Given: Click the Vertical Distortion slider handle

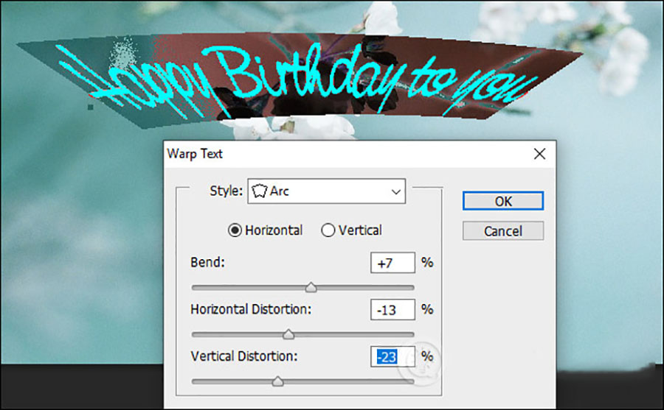Looking at the screenshot, I should [x=277, y=381].
